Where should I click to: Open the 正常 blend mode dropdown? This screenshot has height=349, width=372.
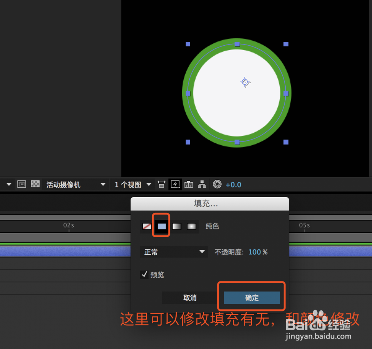[x=174, y=252]
